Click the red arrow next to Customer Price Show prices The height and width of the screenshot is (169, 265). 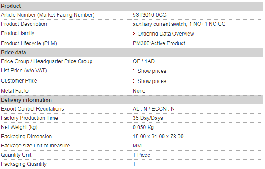(x=134, y=81)
